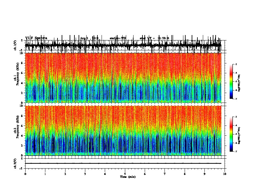253x195 pixels.
Task: Click the '4' kHz tick of ch.1 spectrogram
Action: [x=22, y=83]
